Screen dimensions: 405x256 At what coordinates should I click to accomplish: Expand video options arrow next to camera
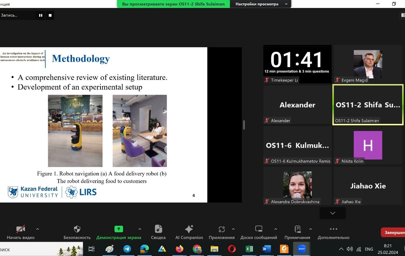pyautogui.click(x=37, y=229)
